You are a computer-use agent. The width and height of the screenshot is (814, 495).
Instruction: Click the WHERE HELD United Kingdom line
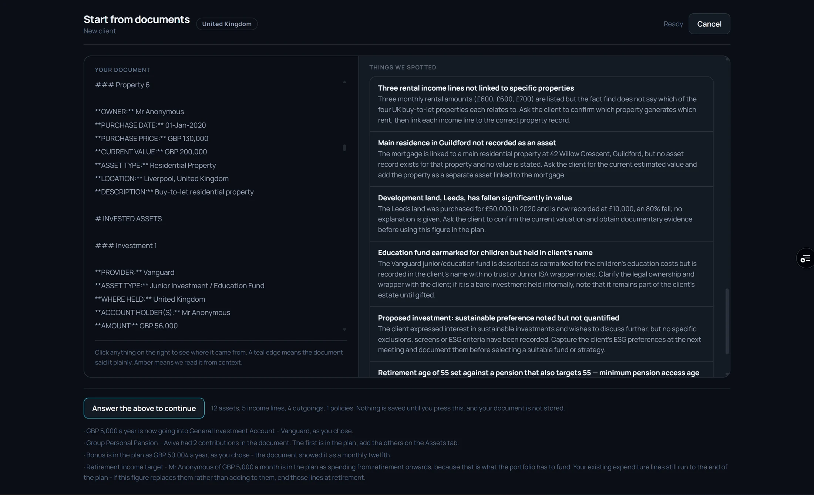(x=150, y=299)
